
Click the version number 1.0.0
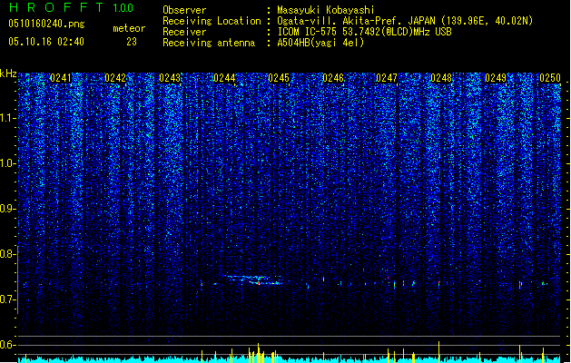pyautogui.click(x=123, y=8)
